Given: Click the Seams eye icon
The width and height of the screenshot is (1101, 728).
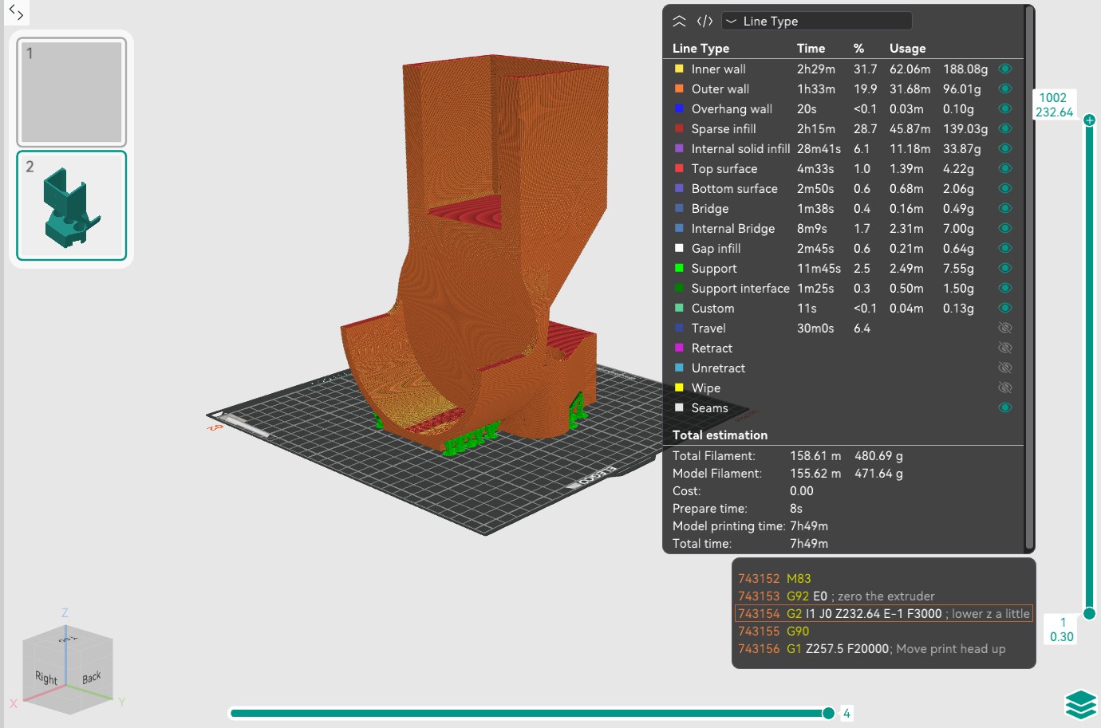Looking at the screenshot, I should (1005, 407).
